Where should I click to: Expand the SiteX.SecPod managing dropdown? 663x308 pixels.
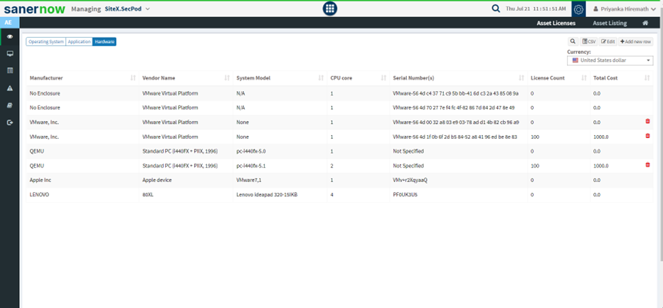[x=128, y=9]
